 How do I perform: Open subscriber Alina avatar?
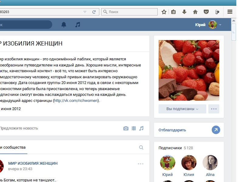(x=210, y=163)
